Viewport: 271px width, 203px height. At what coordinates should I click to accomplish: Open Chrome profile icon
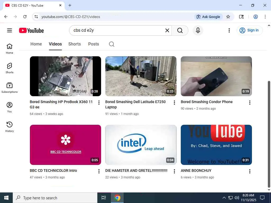[256, 17]
